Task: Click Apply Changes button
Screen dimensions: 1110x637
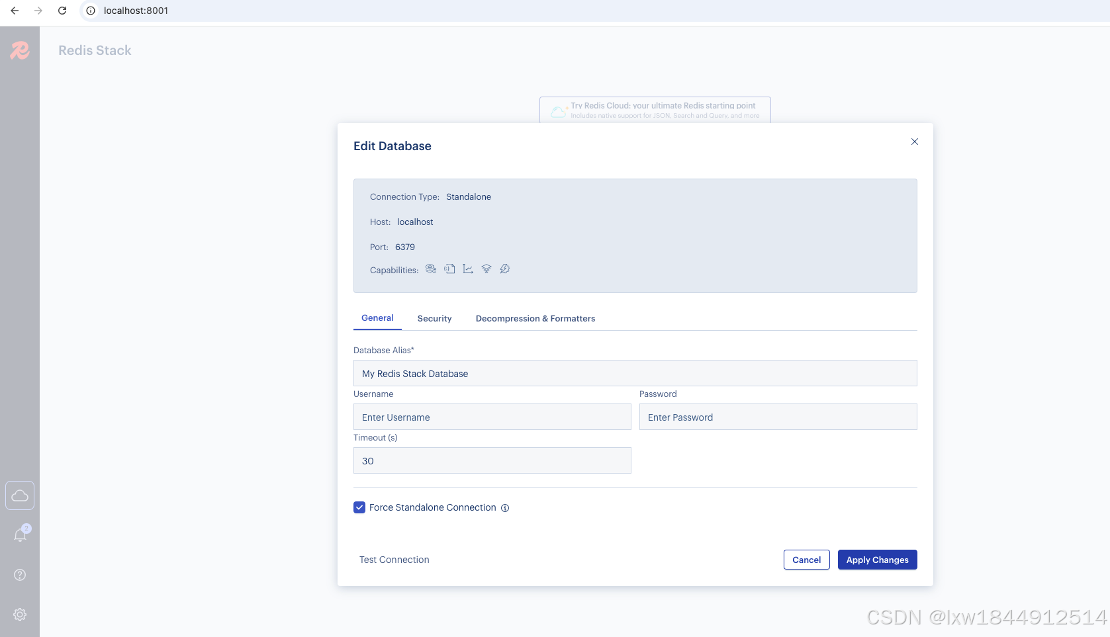Action: click(878, 560)
